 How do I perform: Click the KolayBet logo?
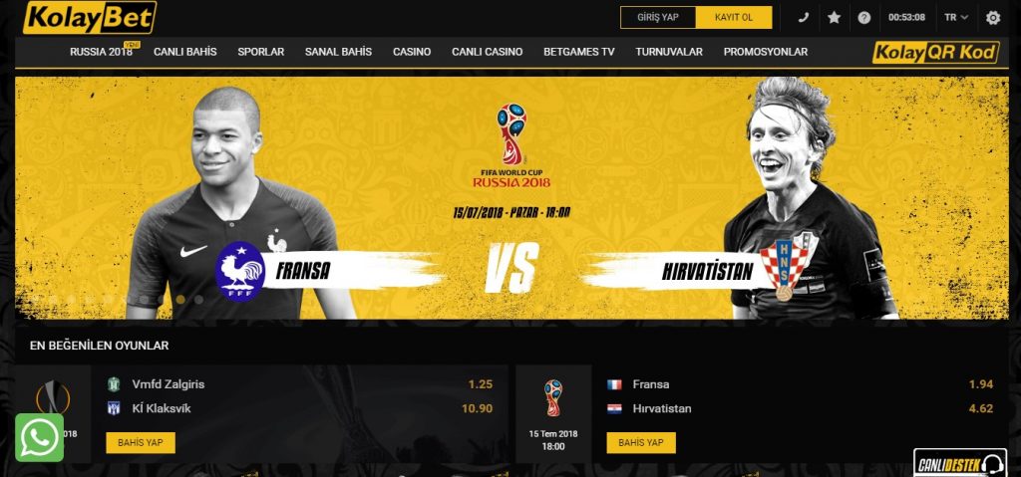click(x=90, y=18)
